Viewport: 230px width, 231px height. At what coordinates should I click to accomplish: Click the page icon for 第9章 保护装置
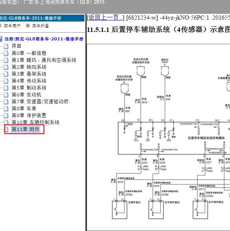tap(6, 115)
